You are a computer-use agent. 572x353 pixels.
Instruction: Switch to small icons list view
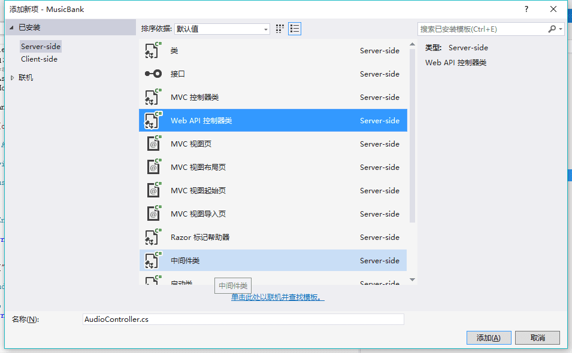coord(293,28)
